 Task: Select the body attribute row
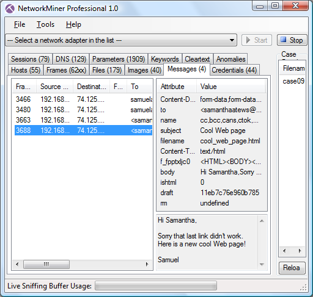coord(212,172)
